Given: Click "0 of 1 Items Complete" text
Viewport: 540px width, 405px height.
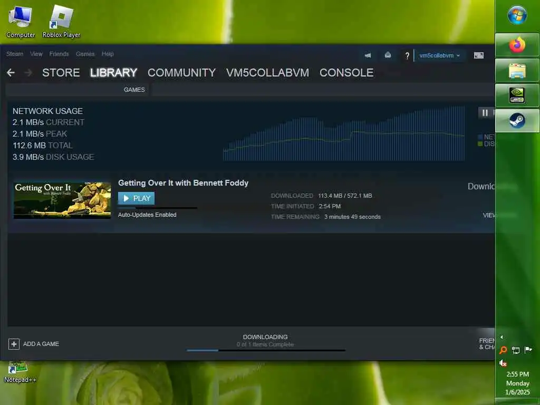Looking at the screenshot, I should point(265,344).
